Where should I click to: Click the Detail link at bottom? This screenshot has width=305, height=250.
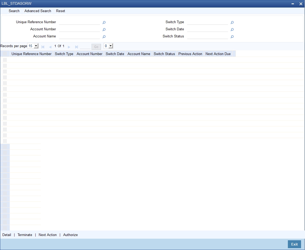pos(7,235)
